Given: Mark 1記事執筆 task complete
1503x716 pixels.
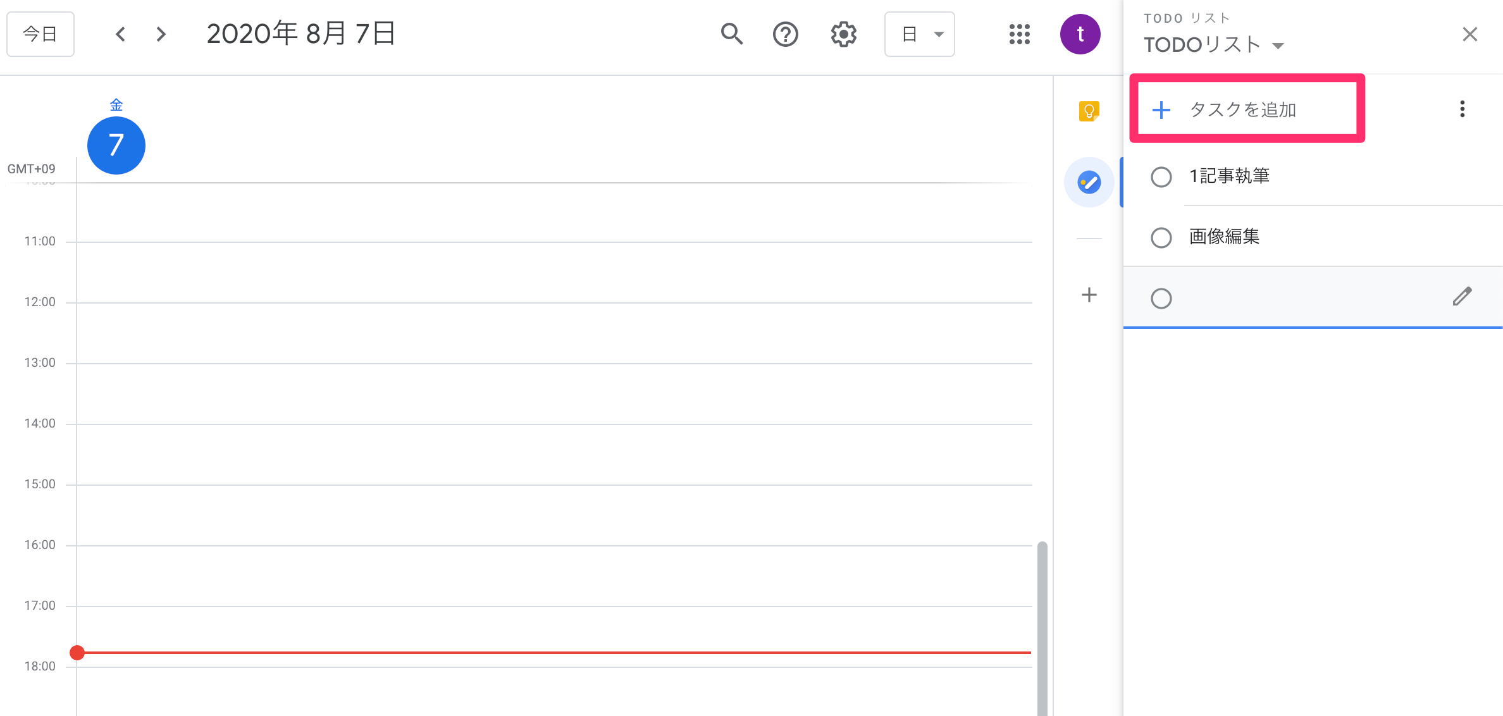Looking at the screenshot, I should point(1161,177).
